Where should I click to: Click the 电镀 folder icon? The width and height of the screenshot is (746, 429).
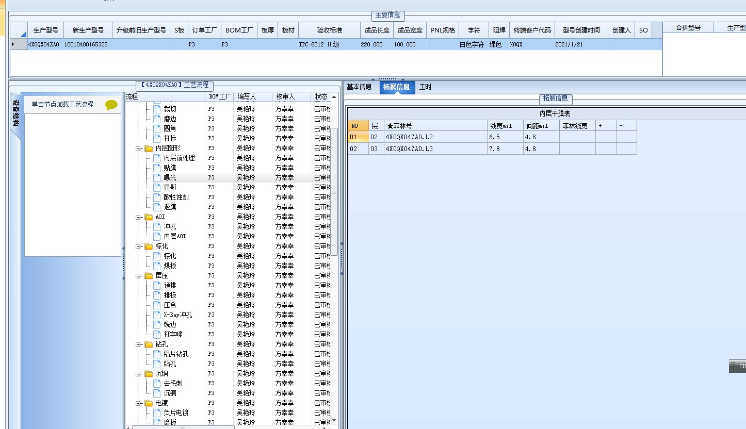[149, 403]
